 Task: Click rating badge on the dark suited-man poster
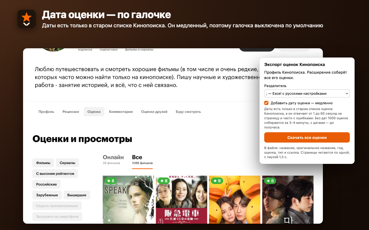coord(270,181)
